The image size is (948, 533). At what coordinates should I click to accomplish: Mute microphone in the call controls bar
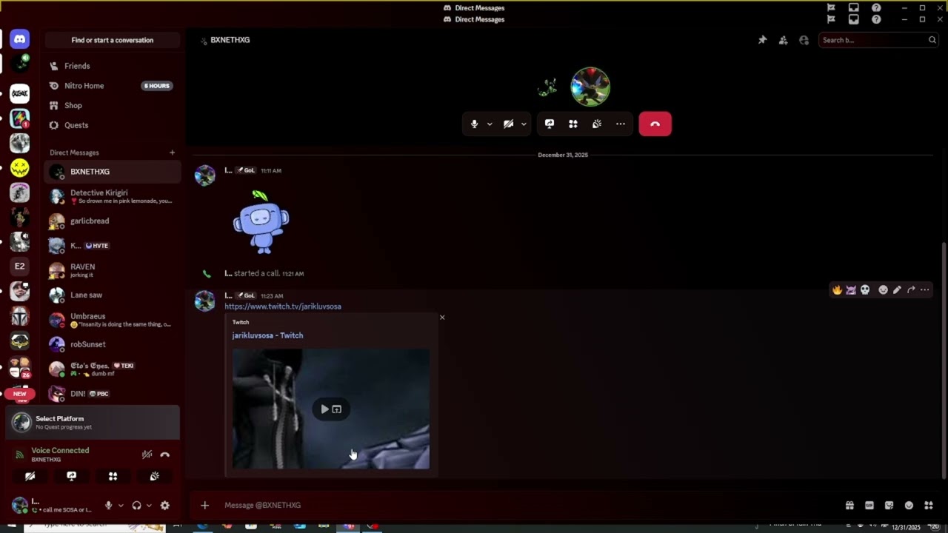[x=475, y=124]
